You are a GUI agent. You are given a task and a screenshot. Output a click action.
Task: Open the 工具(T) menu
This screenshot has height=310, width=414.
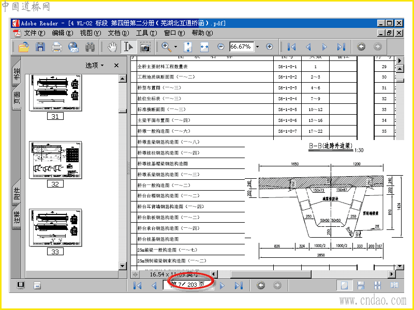pos(146,33)
